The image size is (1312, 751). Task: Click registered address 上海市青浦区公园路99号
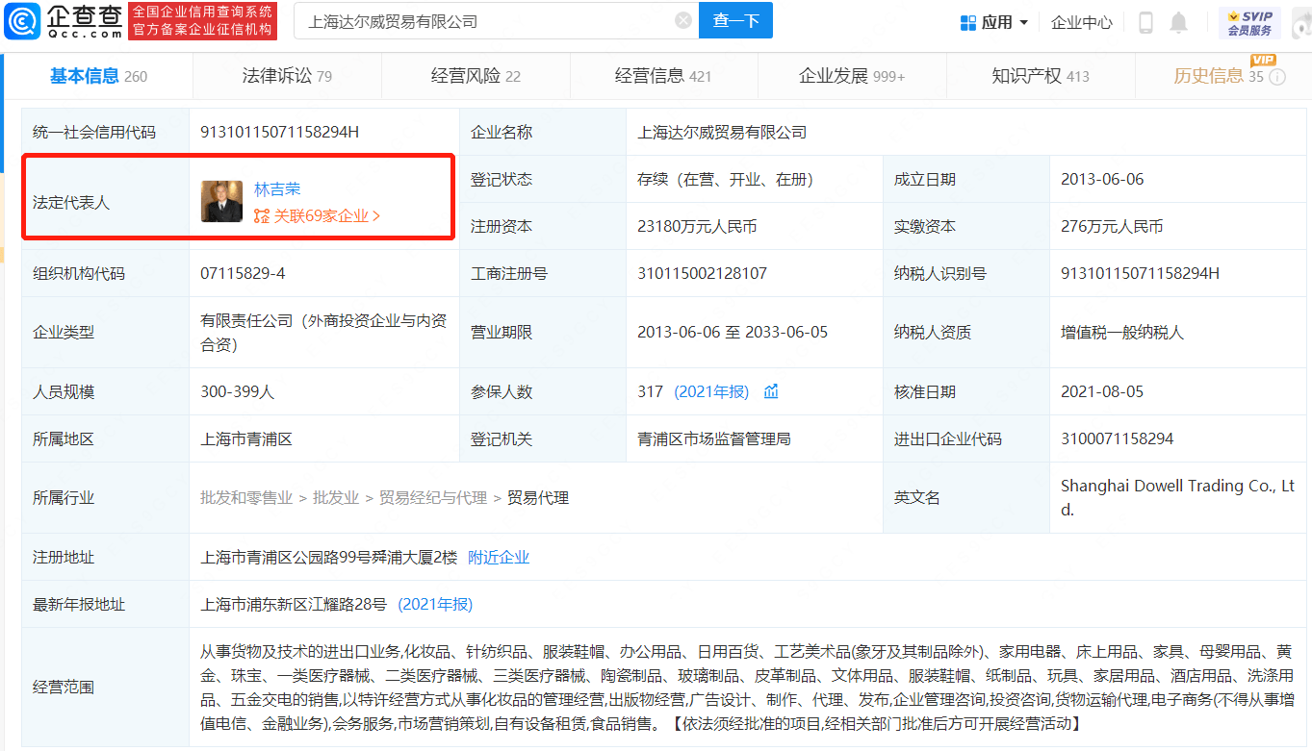tap(328, 557)
